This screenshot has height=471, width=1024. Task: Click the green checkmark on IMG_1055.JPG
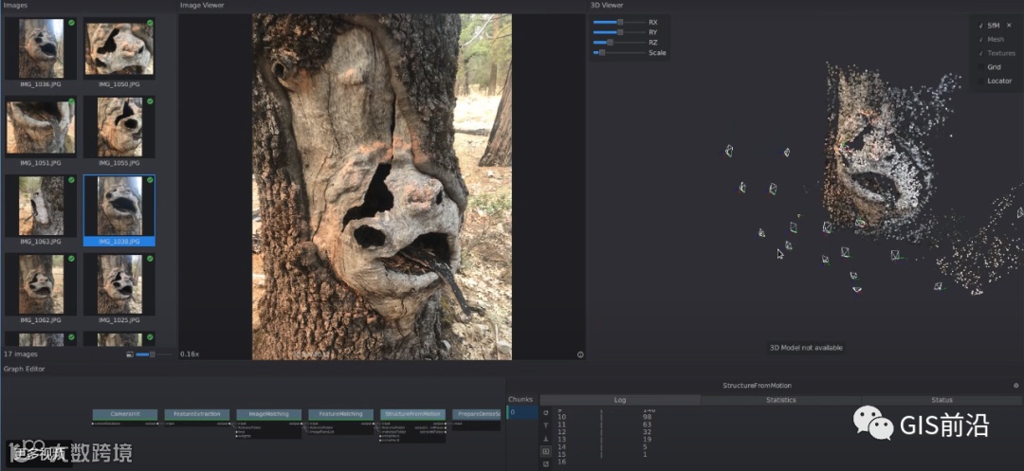[x=150, y=101]
